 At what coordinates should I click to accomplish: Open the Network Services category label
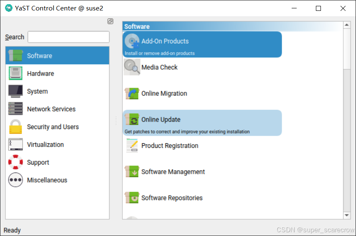tap(51, 109)
